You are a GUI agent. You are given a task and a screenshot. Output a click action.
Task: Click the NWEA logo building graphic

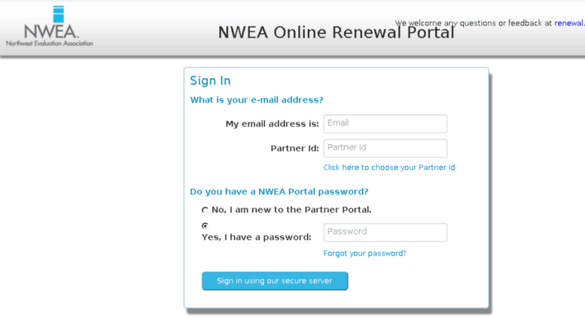point(59,14)
